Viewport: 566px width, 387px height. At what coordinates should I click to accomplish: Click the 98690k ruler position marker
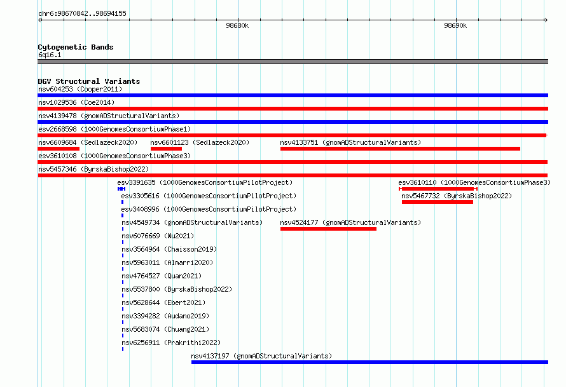pyautogui.click(x=455, y=25)
